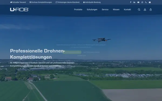Open the Wissen menu
This screenshot has width=162, height=101.
(x=116, y=9)
